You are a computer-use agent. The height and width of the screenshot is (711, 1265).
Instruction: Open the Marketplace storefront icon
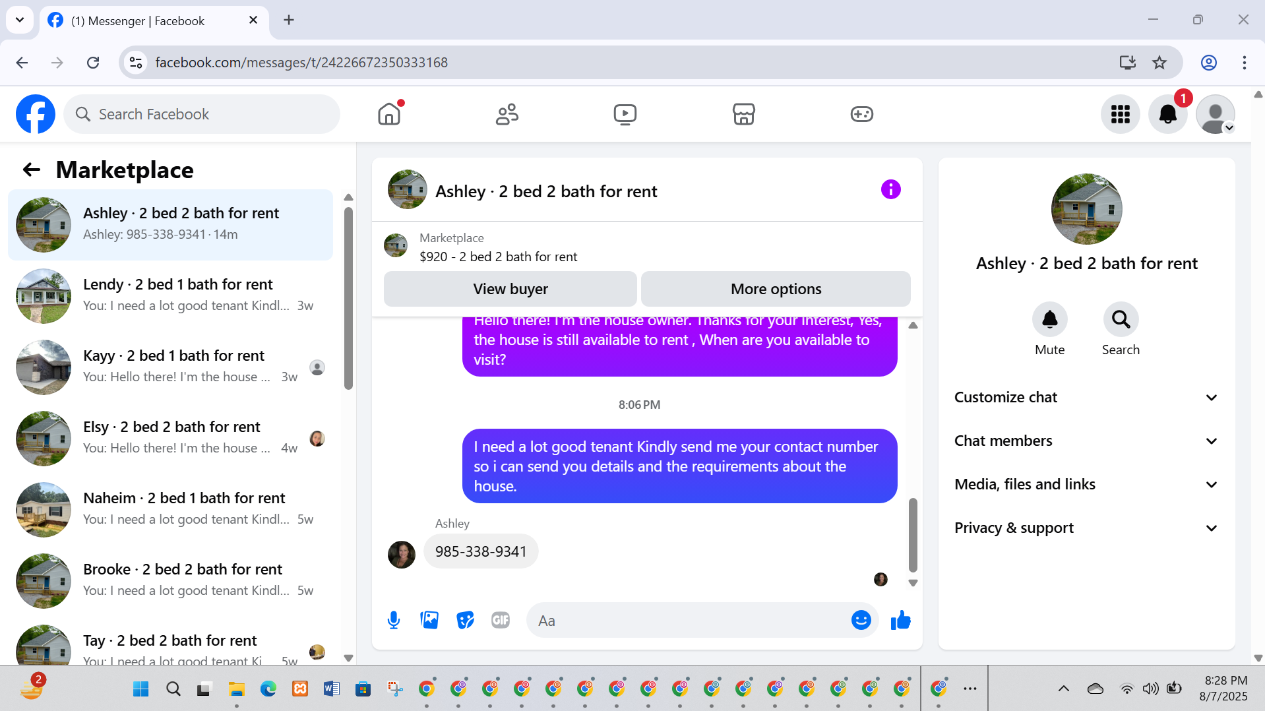point(743,114)
